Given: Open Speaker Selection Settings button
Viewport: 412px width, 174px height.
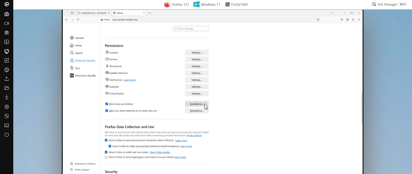Looking at the screenshot, I should 197,73.
